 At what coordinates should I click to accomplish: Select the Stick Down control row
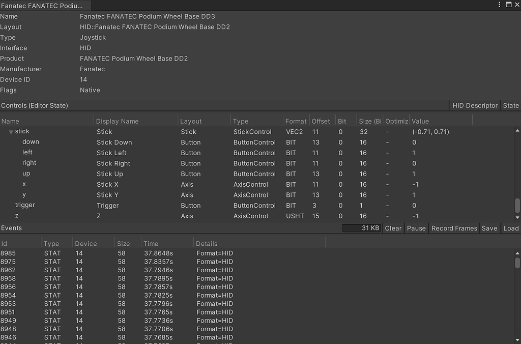[31, 142]
